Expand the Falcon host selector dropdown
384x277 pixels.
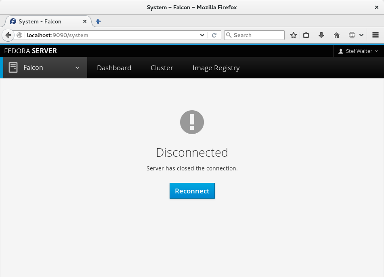77,68
